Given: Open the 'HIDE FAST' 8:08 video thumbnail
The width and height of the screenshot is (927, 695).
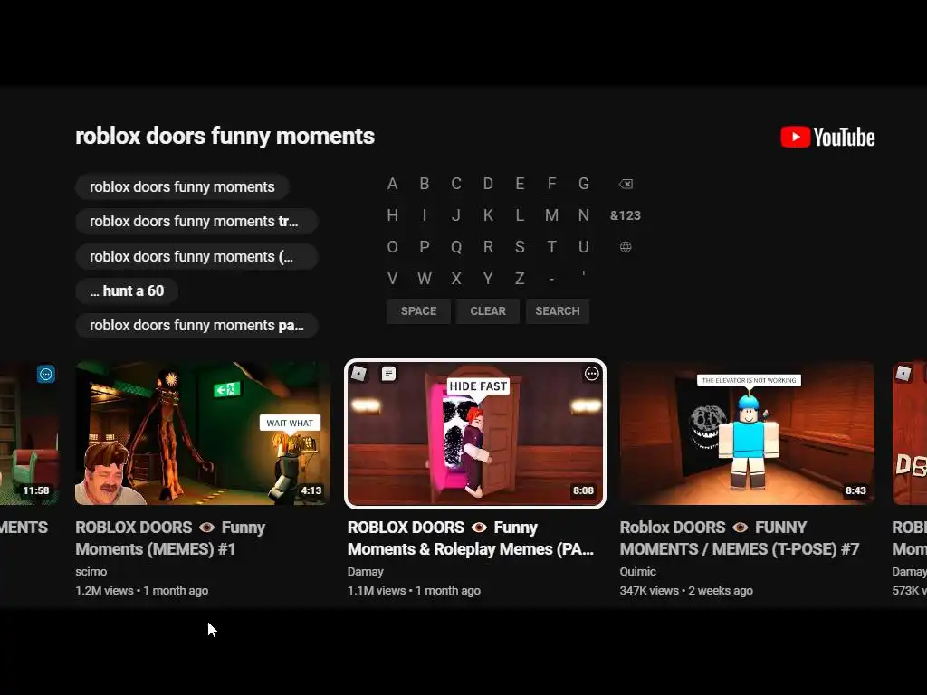Looking at the screenshot, I should point(475,433).
